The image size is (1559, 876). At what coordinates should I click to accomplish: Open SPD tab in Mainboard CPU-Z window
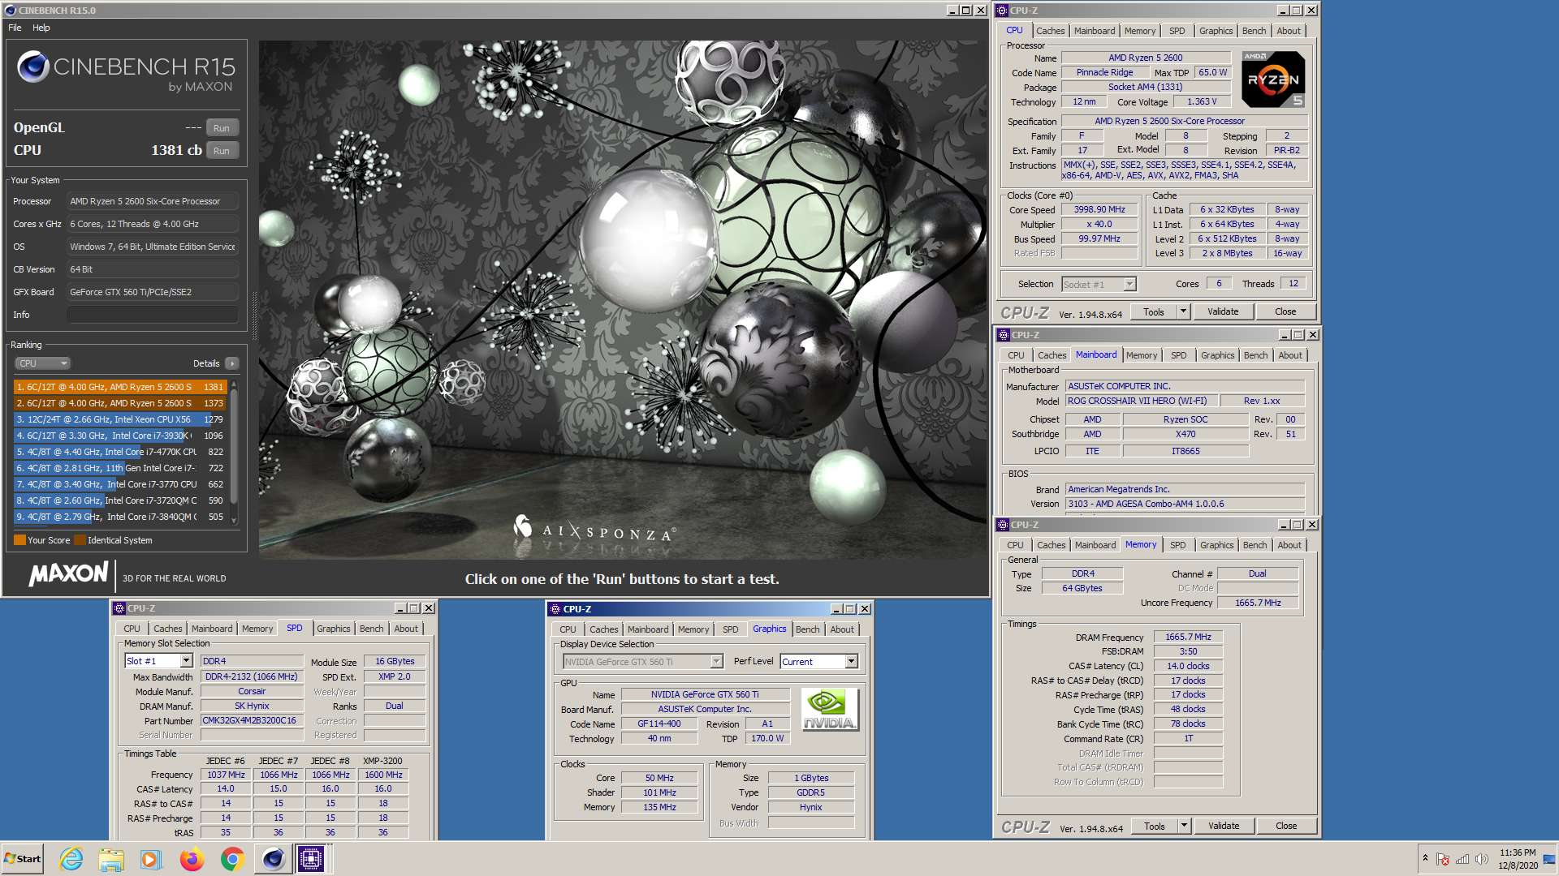coord(1179,355)
